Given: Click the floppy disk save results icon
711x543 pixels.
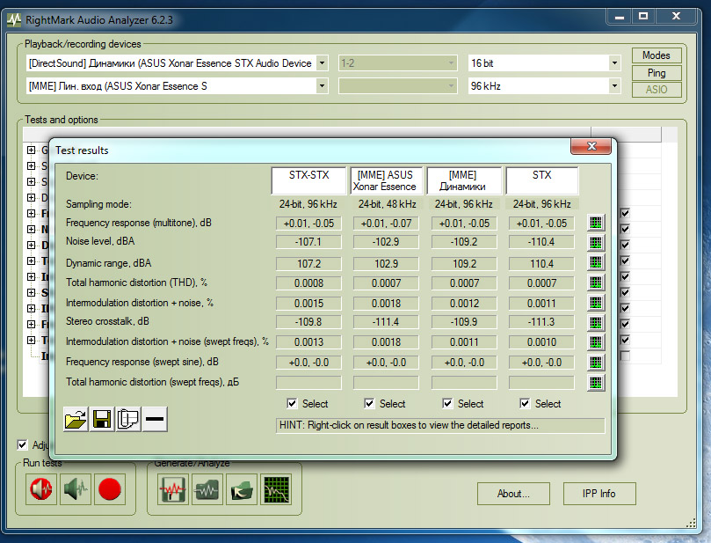Looking at the screenshot, I should 102,419.
